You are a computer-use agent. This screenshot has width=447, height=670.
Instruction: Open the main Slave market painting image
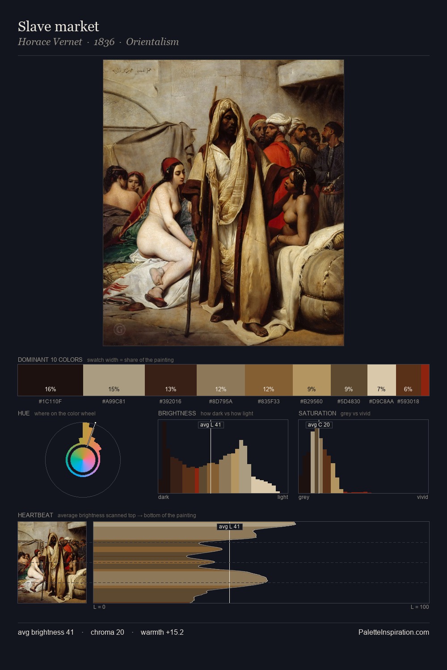point(223,203)
